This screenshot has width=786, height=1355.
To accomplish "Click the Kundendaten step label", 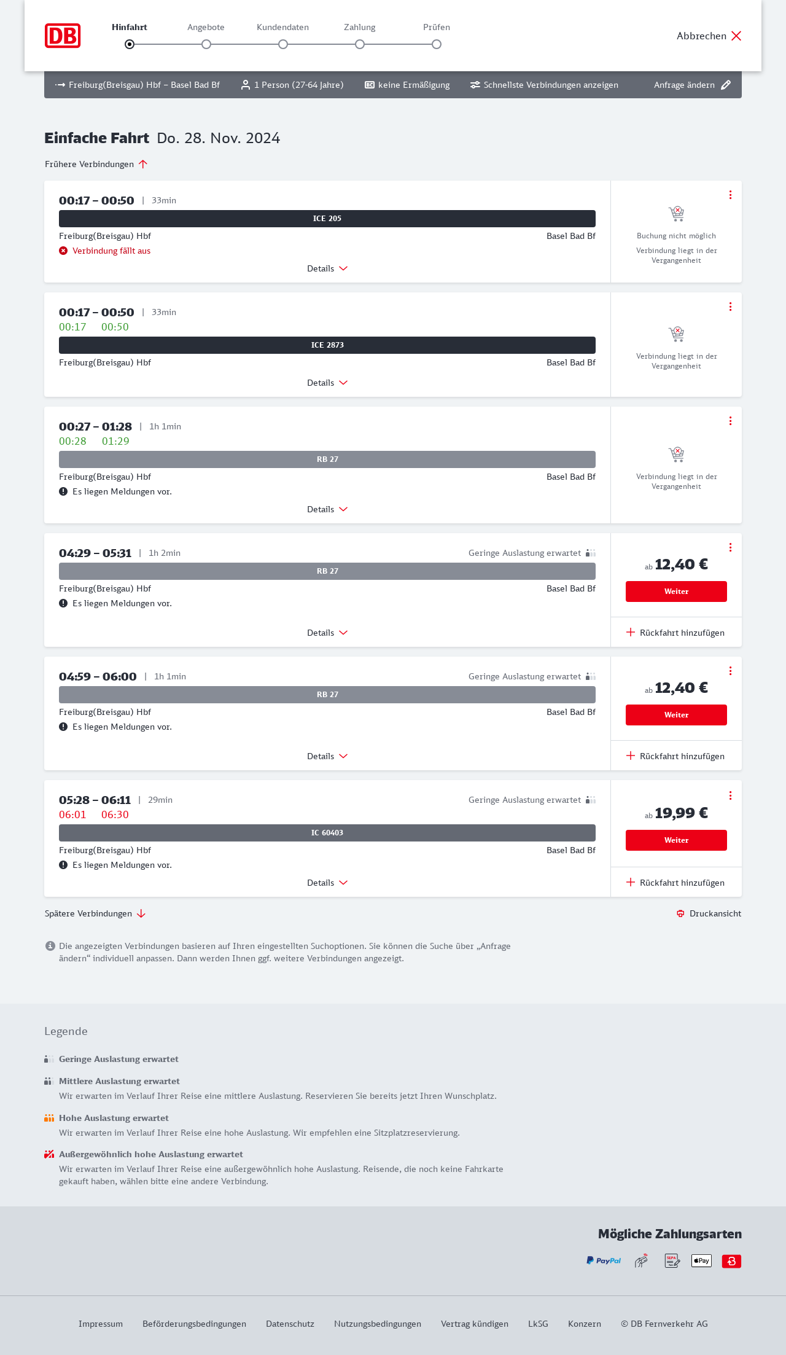I will tap(282, 27).
